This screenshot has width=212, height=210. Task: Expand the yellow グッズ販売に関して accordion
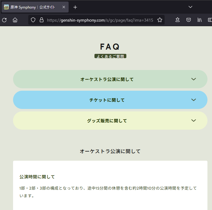point(110,121)
